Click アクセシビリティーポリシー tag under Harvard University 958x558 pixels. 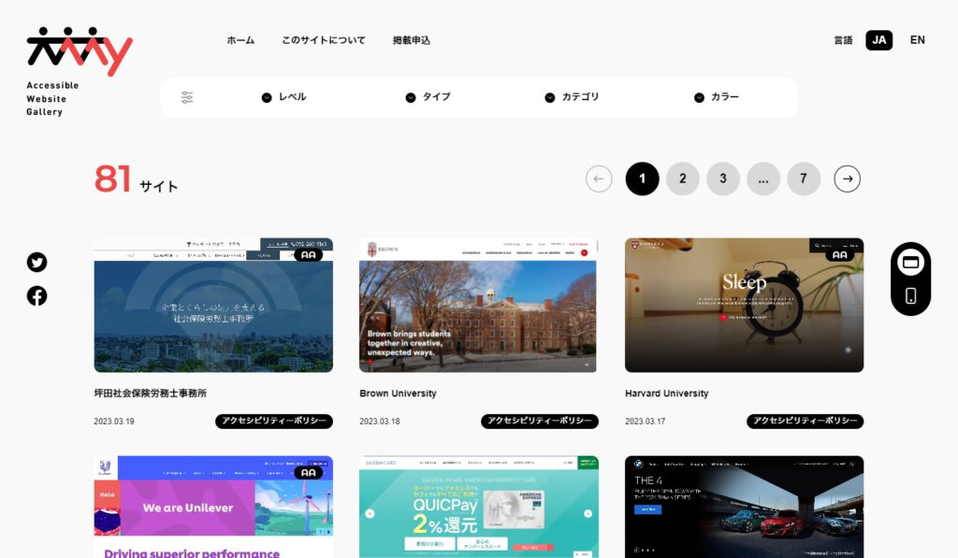pos(805,422)
